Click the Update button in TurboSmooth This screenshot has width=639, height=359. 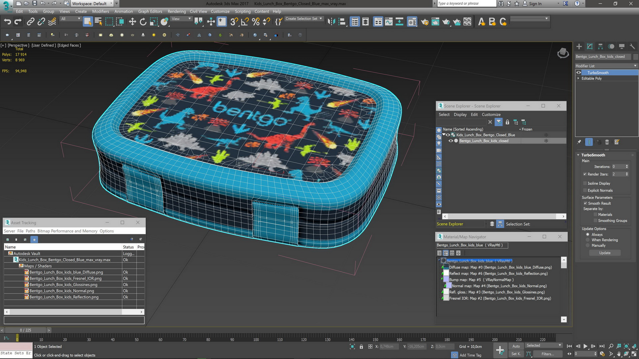click(x=605, y=253)
